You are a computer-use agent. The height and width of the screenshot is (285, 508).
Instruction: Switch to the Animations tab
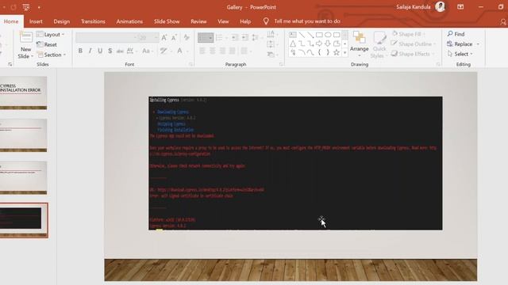pos(129,21)
